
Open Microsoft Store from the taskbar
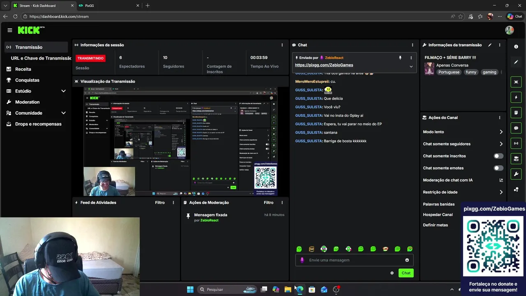[x=312, y=289]
